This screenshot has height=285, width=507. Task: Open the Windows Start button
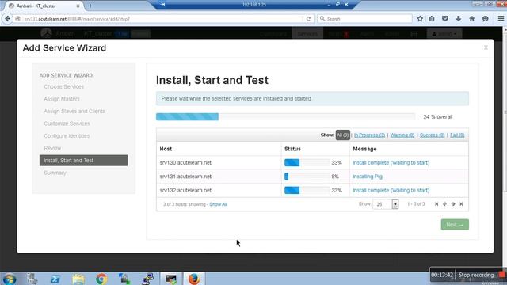click(x=10, y=279)
